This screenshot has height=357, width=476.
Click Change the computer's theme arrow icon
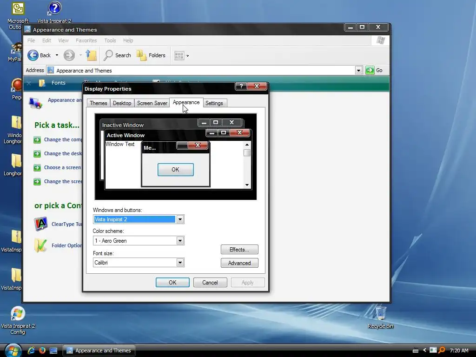click(x=37, y=140)
